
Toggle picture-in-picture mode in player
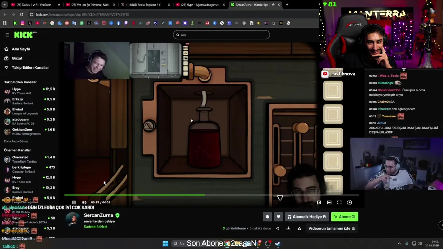(319, 202)
